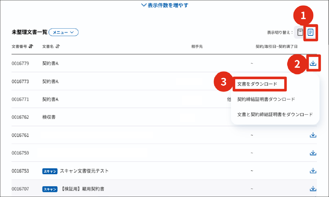Open 契約書A document row 0016779
The width and height of the screenshot is (329, 197).
(50, 63)
